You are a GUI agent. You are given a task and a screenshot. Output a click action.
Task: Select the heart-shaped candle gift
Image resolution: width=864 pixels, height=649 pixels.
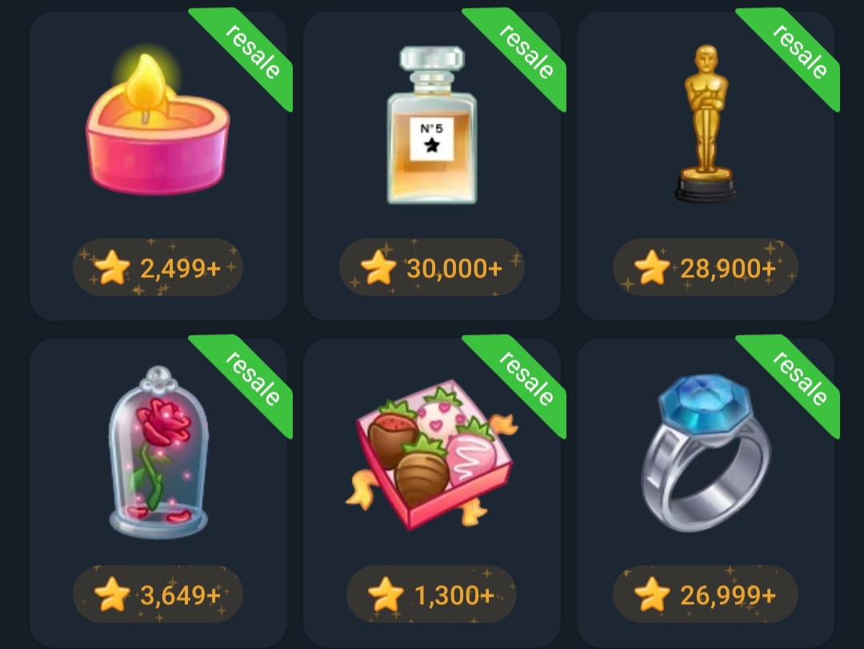click(x=157, y=124)
